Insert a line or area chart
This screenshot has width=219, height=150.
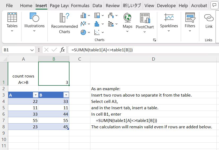(83, 24)
